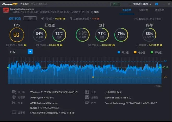Click the camera screenshot icon
Viewport: 172px width, 122px height.
pyautogui.click(x=157, y=4)
